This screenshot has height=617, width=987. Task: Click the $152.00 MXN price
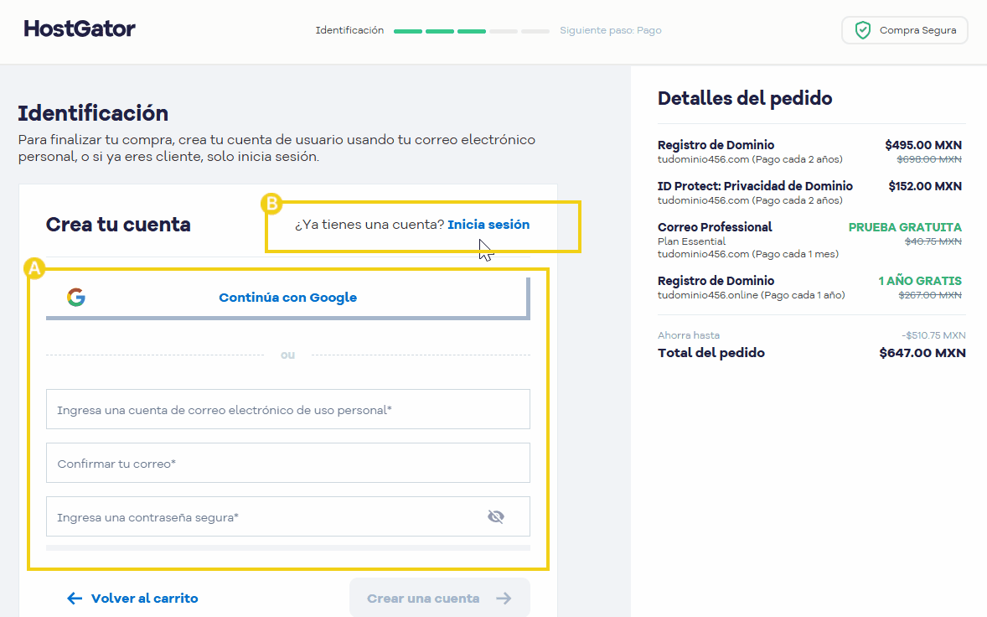pos(925,186)
